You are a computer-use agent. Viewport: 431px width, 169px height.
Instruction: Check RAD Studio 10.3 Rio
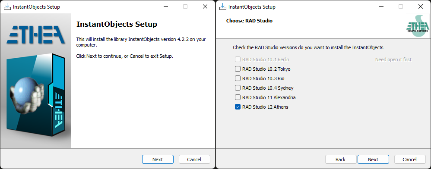click(x=238, y=78)
